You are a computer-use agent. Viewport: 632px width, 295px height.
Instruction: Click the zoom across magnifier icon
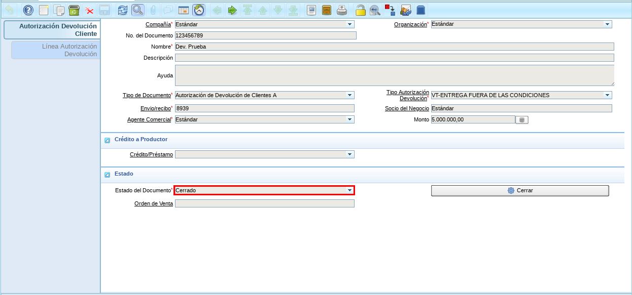375,10
